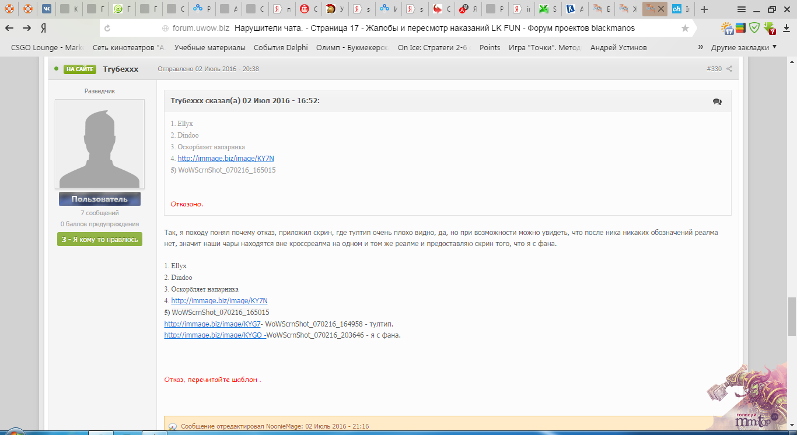Switch to the VK browser tab
The width and height of the screenshot is (797, 435).
(x=47, y=9)
